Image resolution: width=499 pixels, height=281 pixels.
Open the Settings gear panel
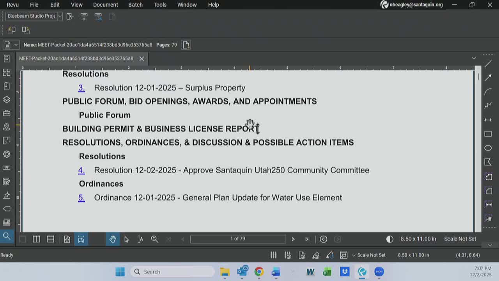tap(7, 154)
